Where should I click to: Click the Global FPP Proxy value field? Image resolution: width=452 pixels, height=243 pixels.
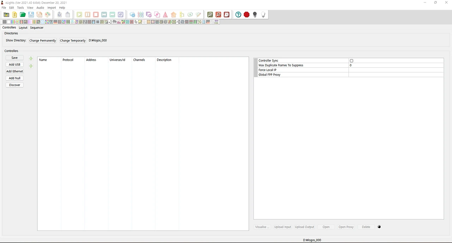pos(396,75)
